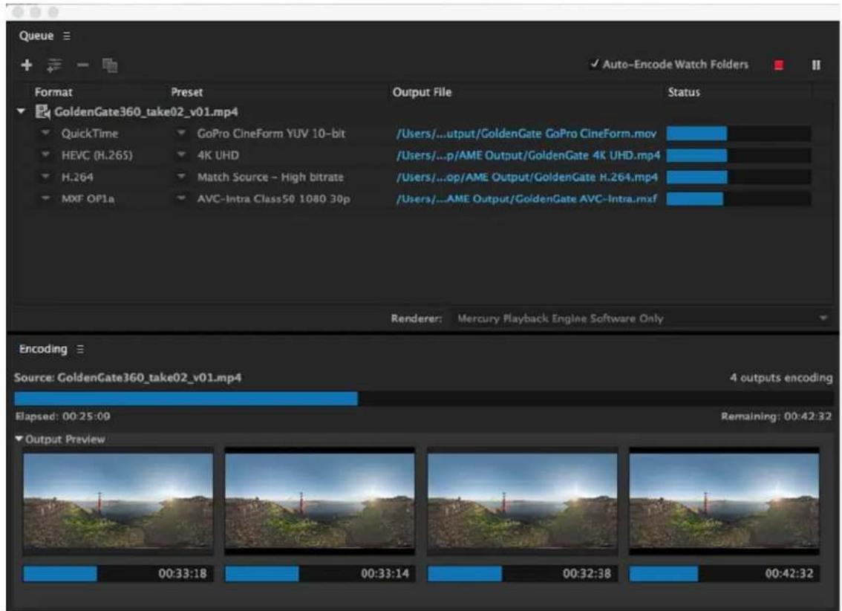Screen dimensions: 842x611
Task: Click the Output Preview label
Action: click(x=65, y=440)
